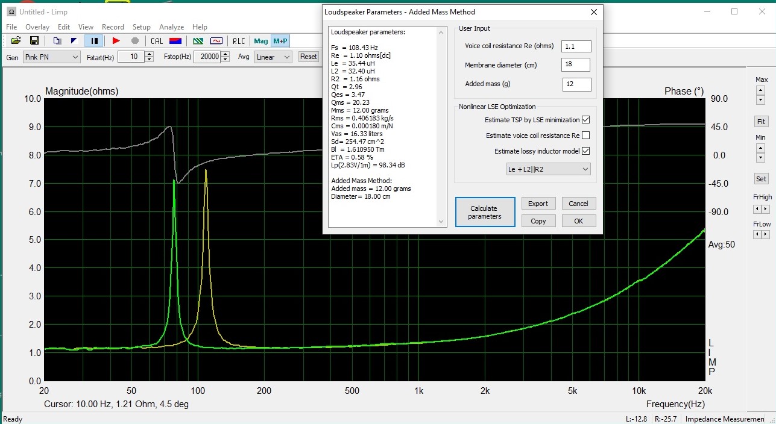The height and width of the screenshot is (424, 776).
Task: Click the red and blue level bar icon
Action: [x=175, y=41]
